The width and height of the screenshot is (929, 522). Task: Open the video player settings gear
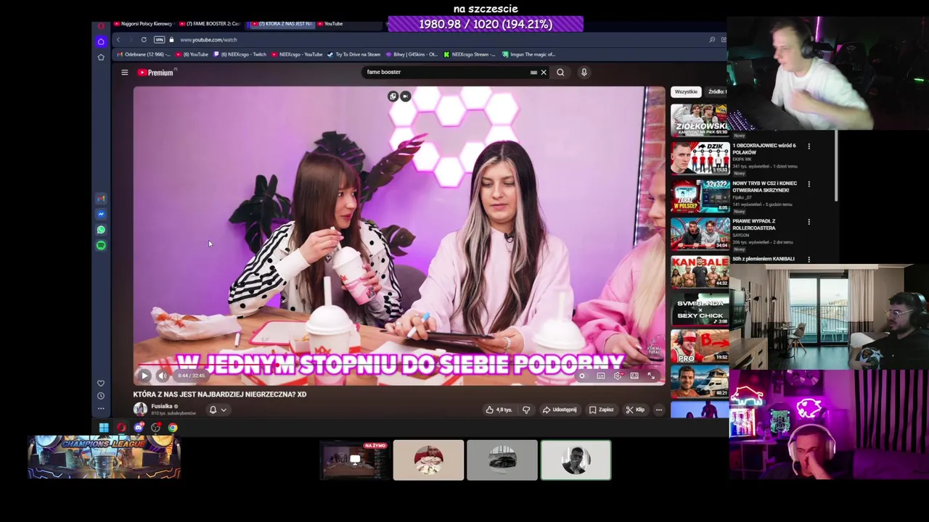[618, 376]
